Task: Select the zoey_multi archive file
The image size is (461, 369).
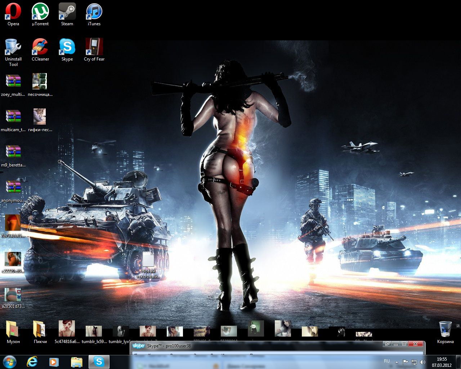Action: point(13,82)
